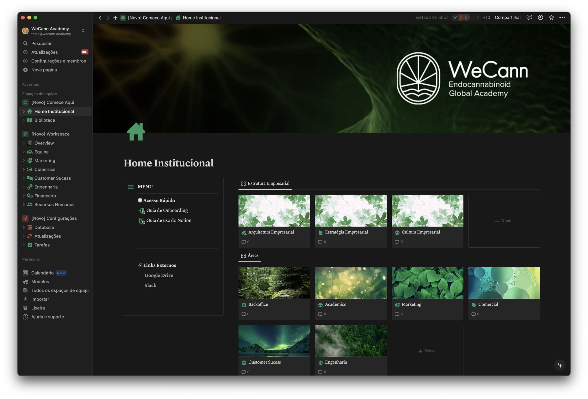Open the Slack external link

point(150,286)
